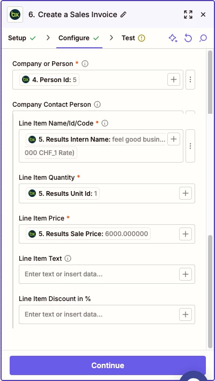Image resolution: width=215 pixels, height=381 pixels.
Task: Click the bexio app logo in the header
Action: tap(15, 14)
